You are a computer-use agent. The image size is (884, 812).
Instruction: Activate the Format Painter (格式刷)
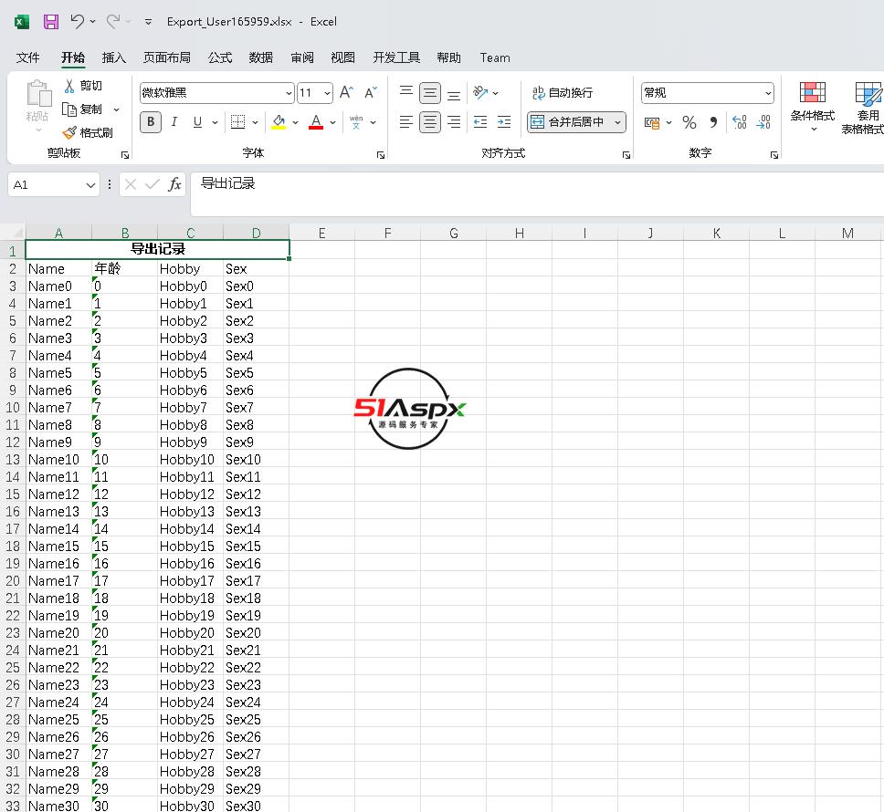[x=88, y=133]
